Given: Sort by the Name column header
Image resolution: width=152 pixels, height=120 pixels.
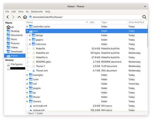Looking at the screenshot, I should (57, 22).
